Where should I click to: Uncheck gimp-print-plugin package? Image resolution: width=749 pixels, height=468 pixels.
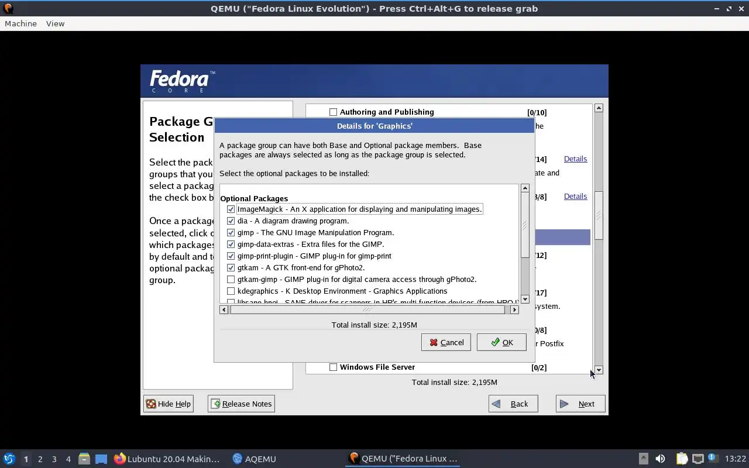click(x=231, y=256)
